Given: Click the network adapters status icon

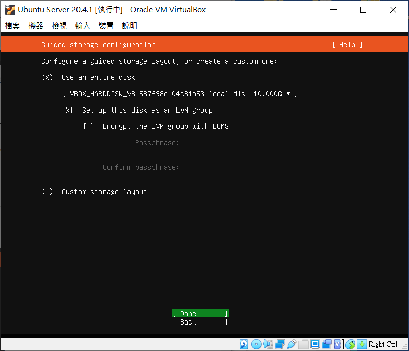Looking at the screenshot, I should pos(279,344).
